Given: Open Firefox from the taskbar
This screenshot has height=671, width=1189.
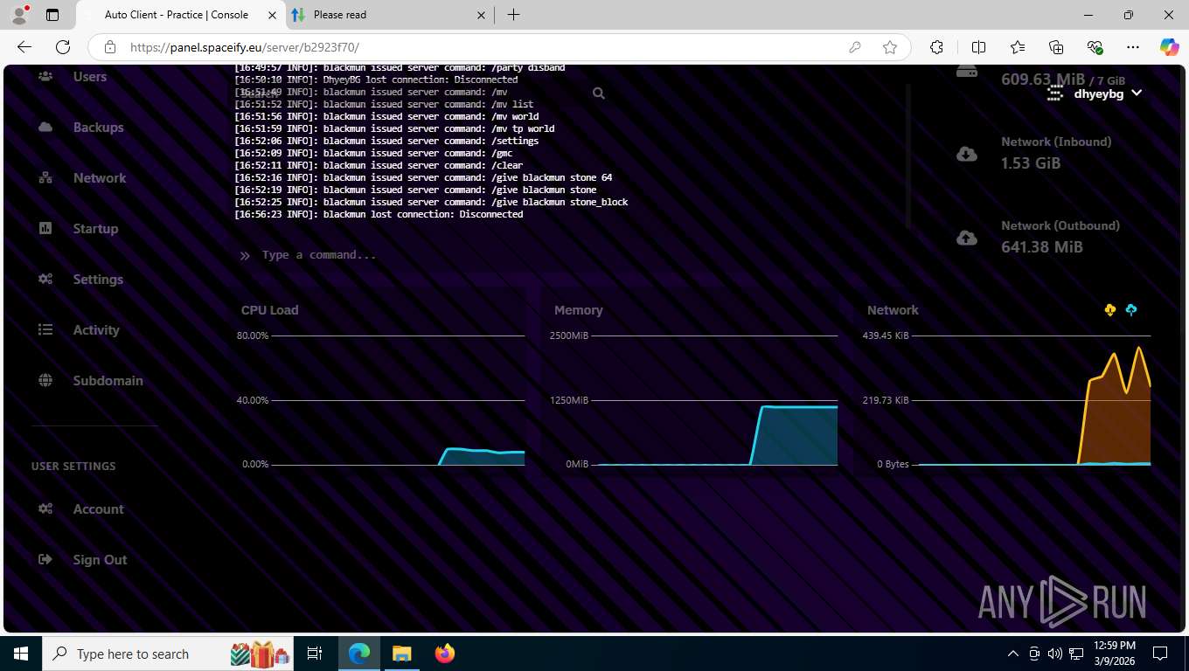Looking at the screenshot, I should pos(445,654).
